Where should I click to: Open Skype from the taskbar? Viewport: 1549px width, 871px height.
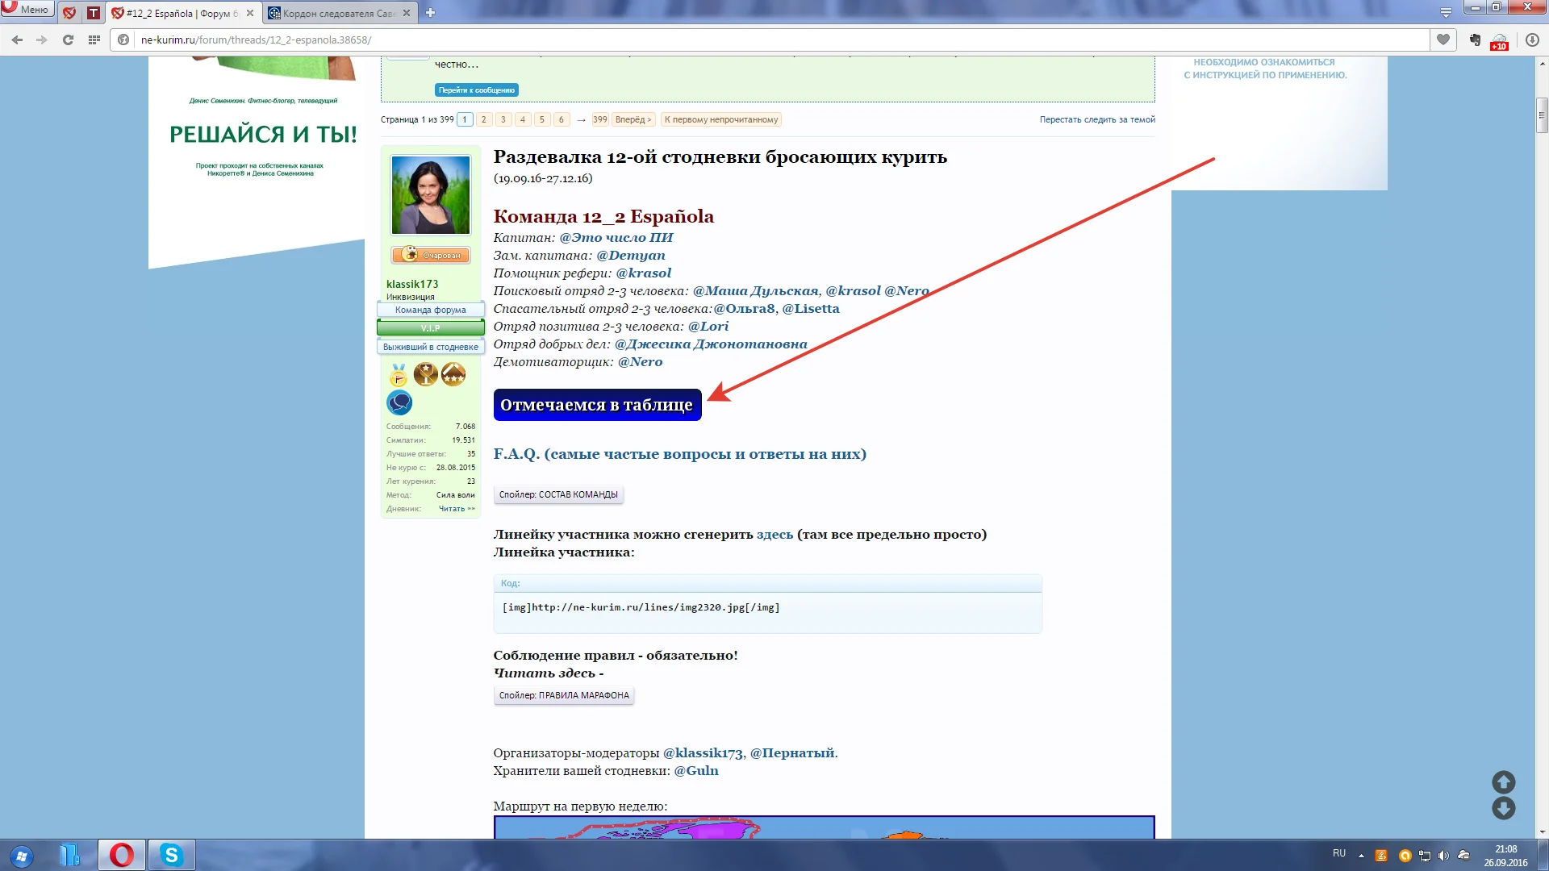coord(170,855)
